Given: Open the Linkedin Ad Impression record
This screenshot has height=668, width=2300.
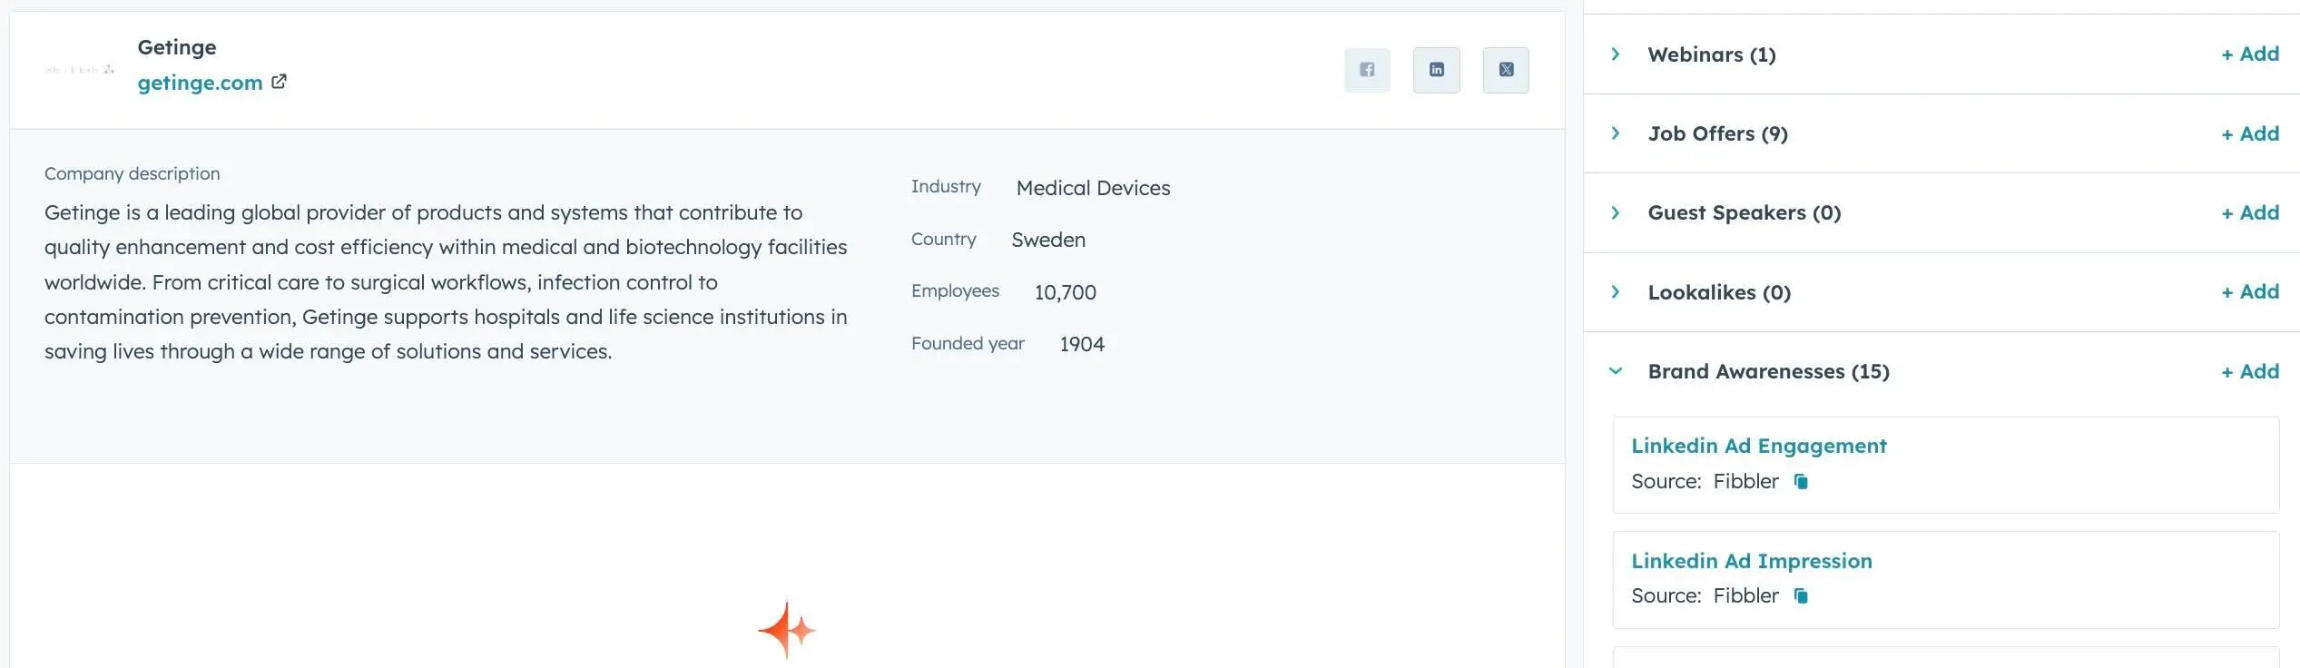Looking at the screenshot, I should [1751, 561].
